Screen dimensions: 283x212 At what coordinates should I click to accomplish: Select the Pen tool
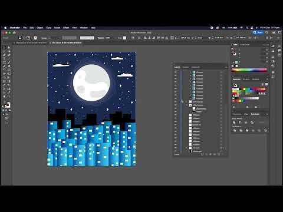[4, 55]
